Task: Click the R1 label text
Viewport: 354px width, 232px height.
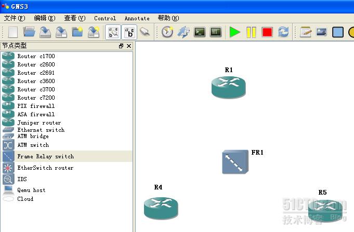Action: pos(229,70)
